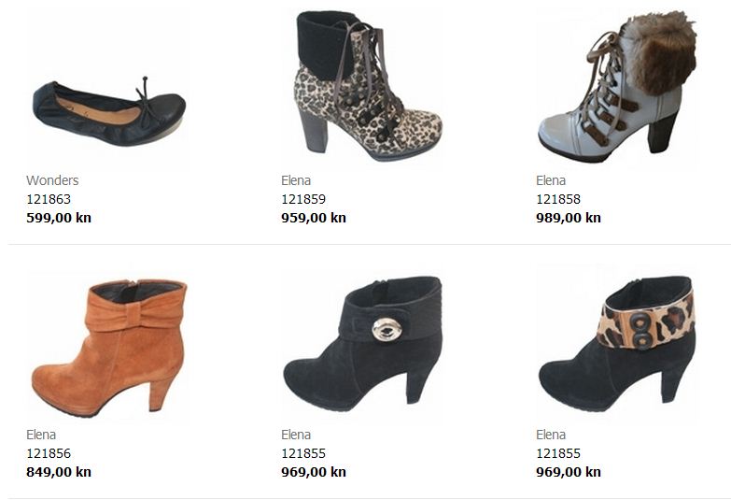Click Elena label under the silver clasp boot
This screenshot has height=500, width=731.
(x=296, y=435)
